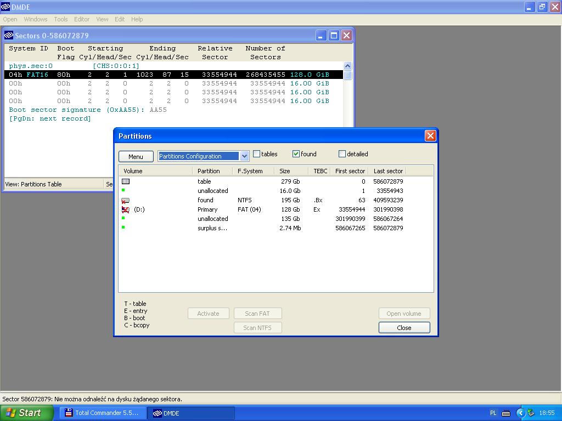Click the table icon in the first partitions row
The width and height of the screenshot is (562, 421).
coord(126,181)
